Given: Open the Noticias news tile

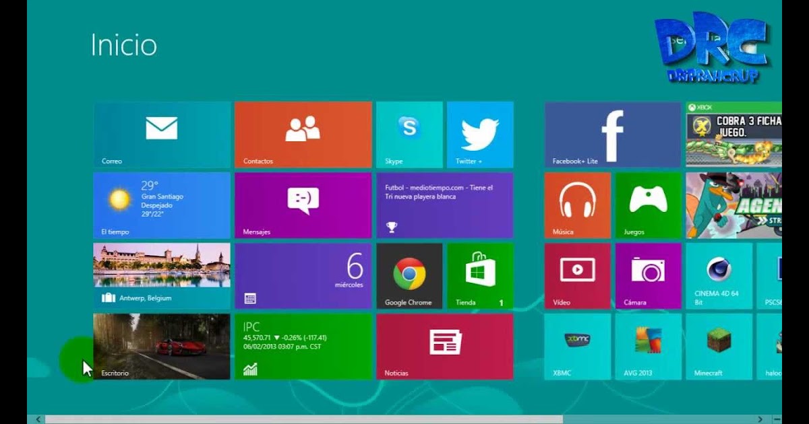Looking at the screenshot, I should [x=445, y=347].
